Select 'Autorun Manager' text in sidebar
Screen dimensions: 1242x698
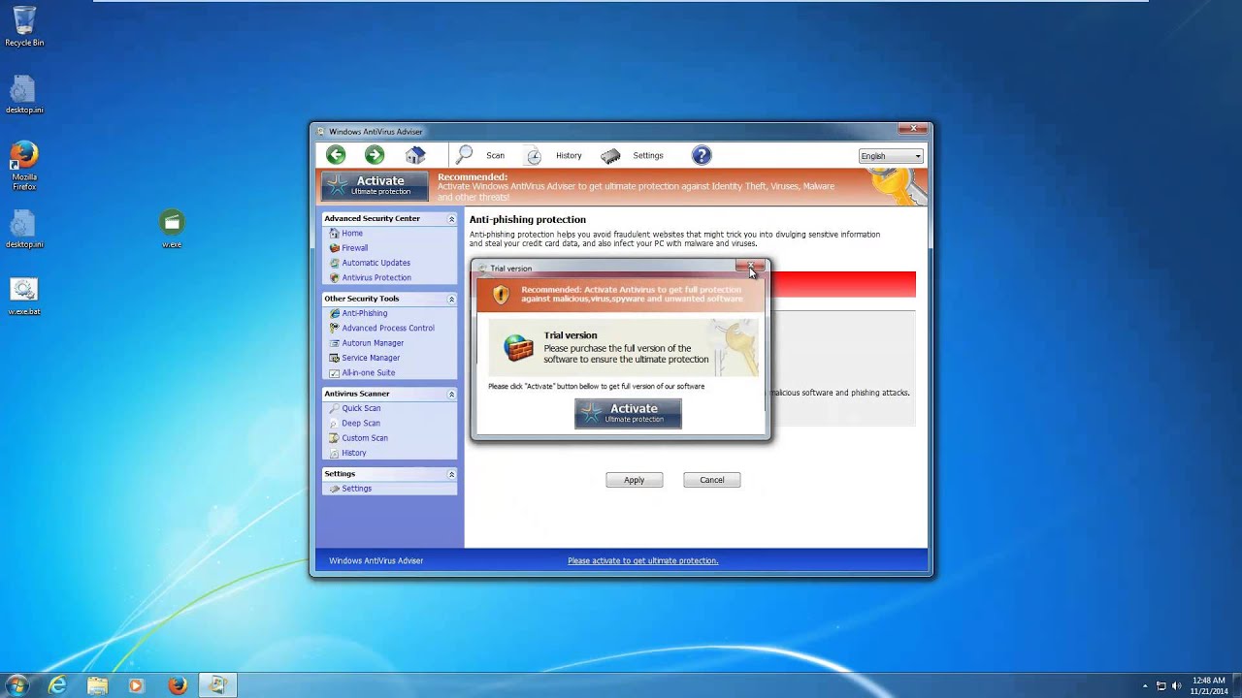[x=373, y=343]
